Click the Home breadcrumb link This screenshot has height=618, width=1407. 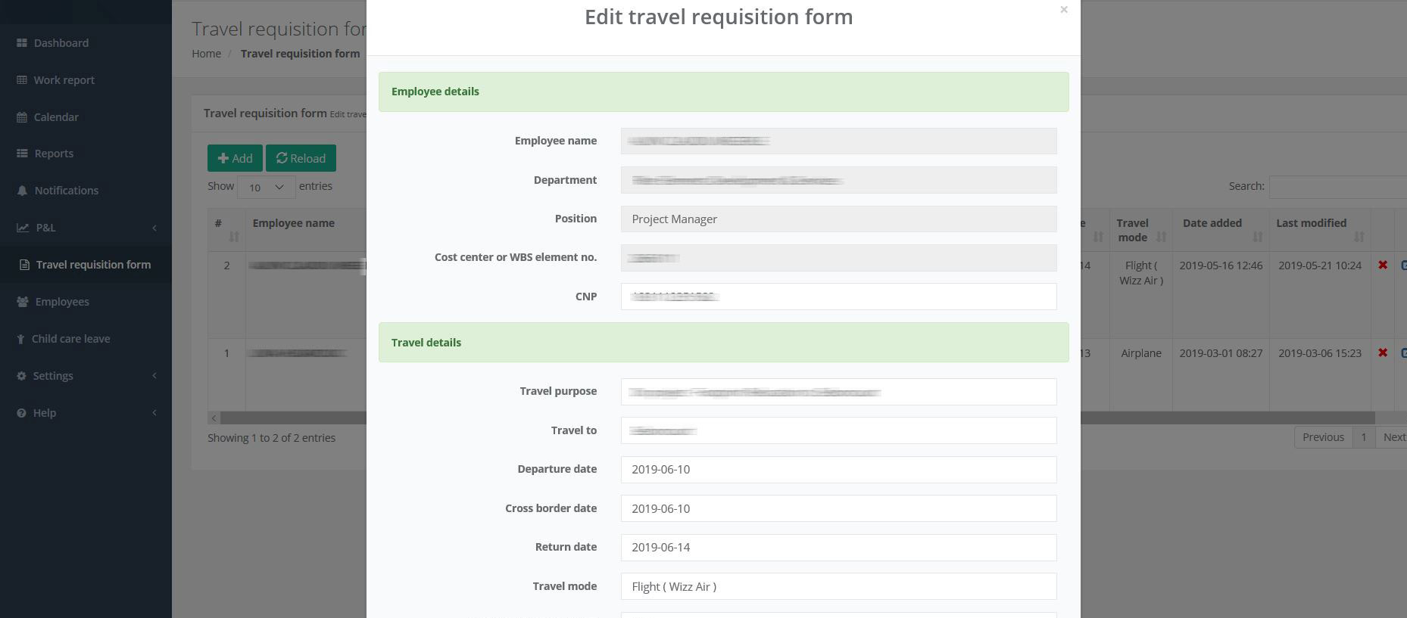pyautogui.click(x=206, y=54)
